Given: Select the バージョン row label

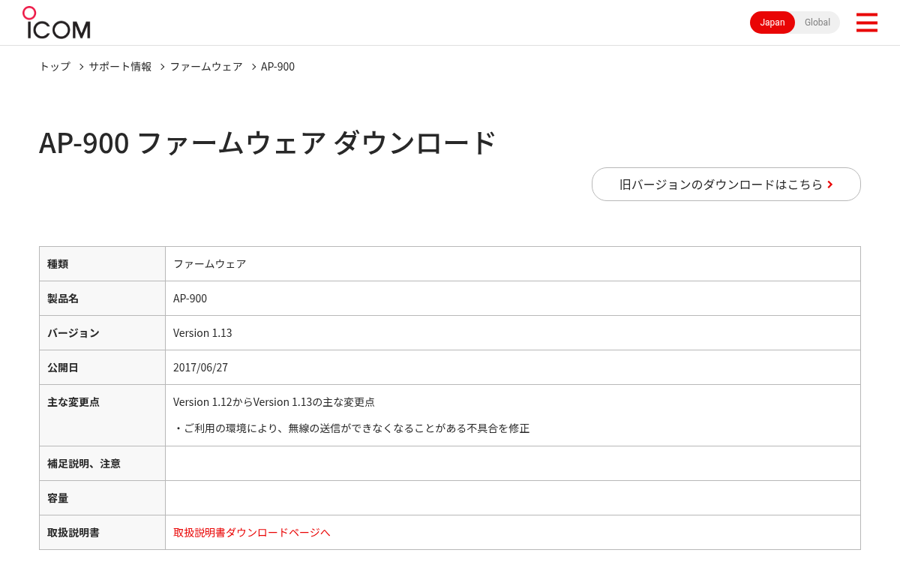Looking at the screenshot, I should [x=73, y=333].
